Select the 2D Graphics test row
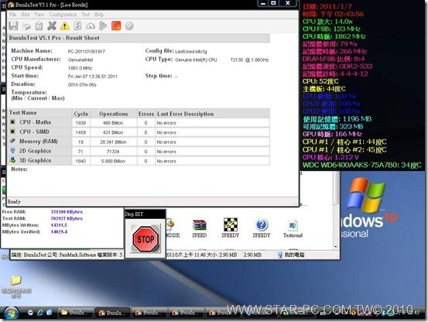The image size is (428, 322). coord(139,152)
